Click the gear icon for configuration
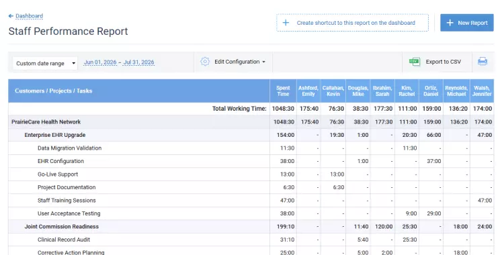504x255 pixels. (x=205, y=62)
